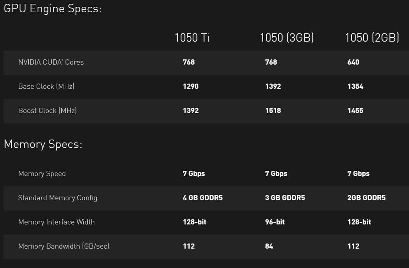
Task: Click the Memory Bandwidth (GB/sec) label
Action: (64, 246)
